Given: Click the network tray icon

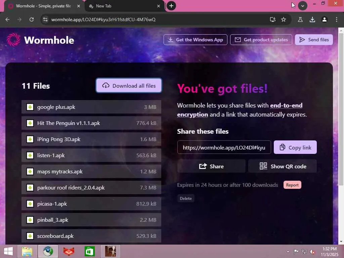Looking at the screenshot, I should (304, 251).
